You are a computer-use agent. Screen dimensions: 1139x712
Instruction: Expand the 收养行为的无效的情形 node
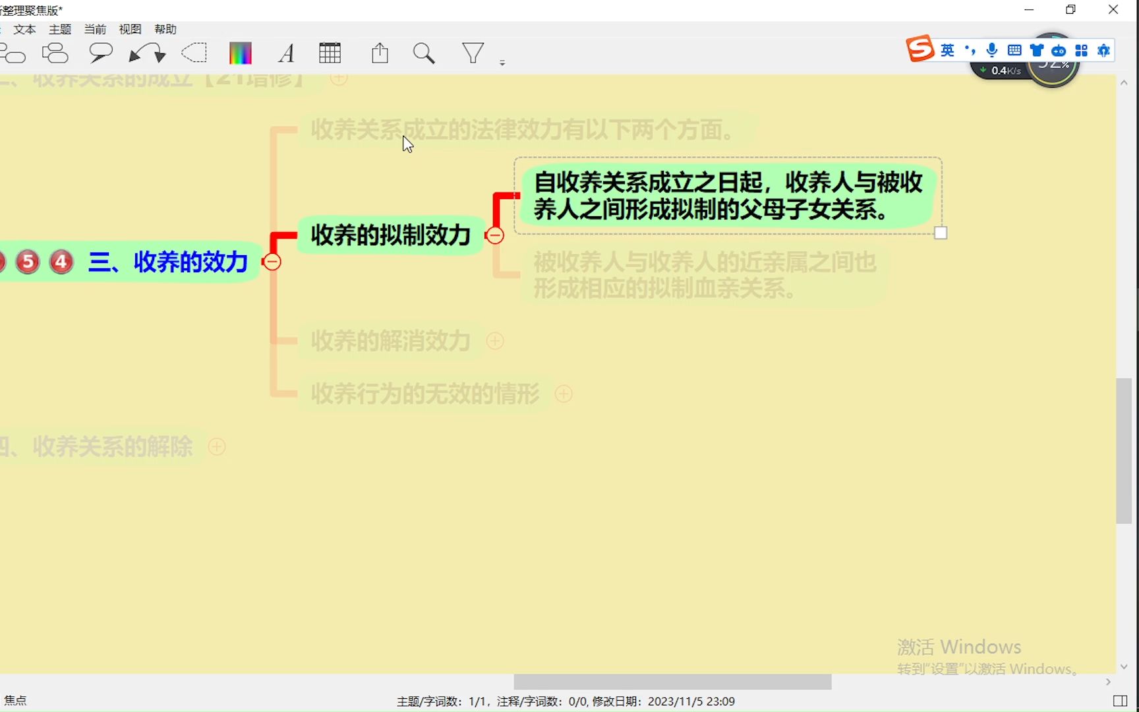(564, 394)
